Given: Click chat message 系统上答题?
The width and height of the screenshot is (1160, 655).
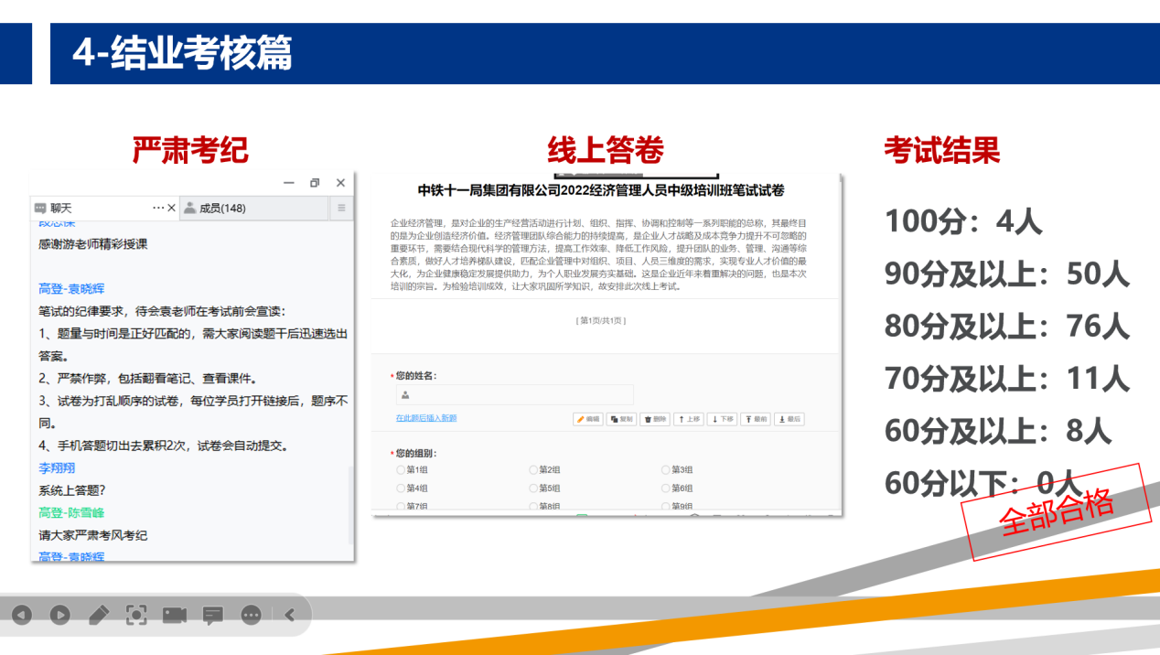Looking at the screenshot, I should tap(71, 490).
